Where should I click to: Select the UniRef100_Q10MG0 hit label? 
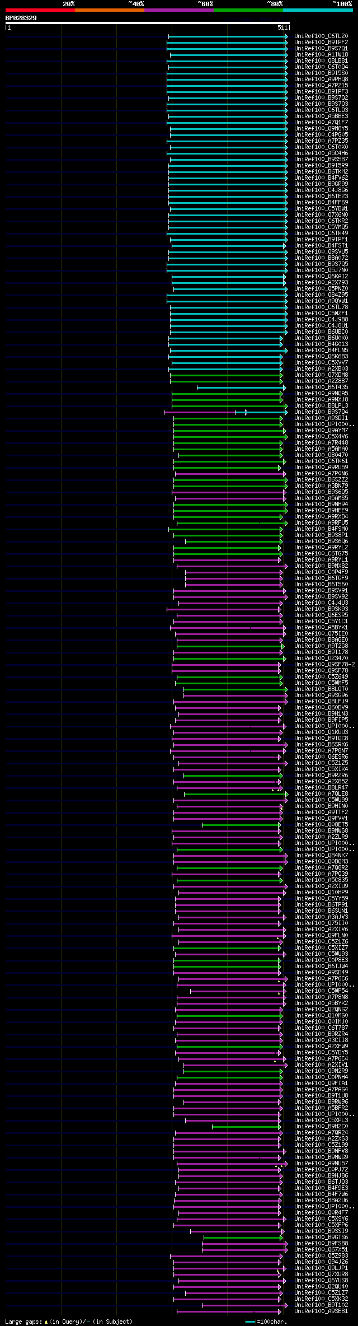321,1015
